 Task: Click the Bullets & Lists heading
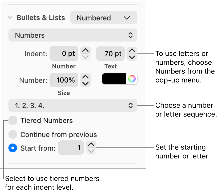tap(41, 18)
